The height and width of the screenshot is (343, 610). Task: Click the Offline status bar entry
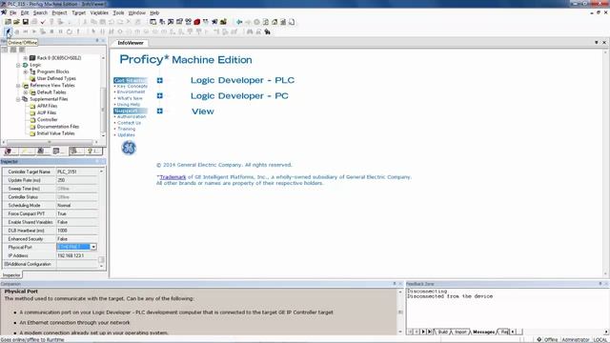pos(551,339)
